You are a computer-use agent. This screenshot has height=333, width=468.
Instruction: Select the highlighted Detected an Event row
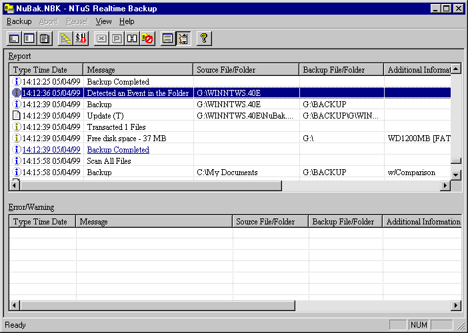[137, 93]
